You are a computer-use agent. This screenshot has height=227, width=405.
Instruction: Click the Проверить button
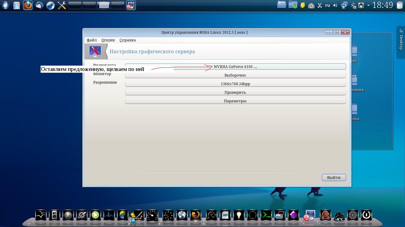tap(235, 93)
